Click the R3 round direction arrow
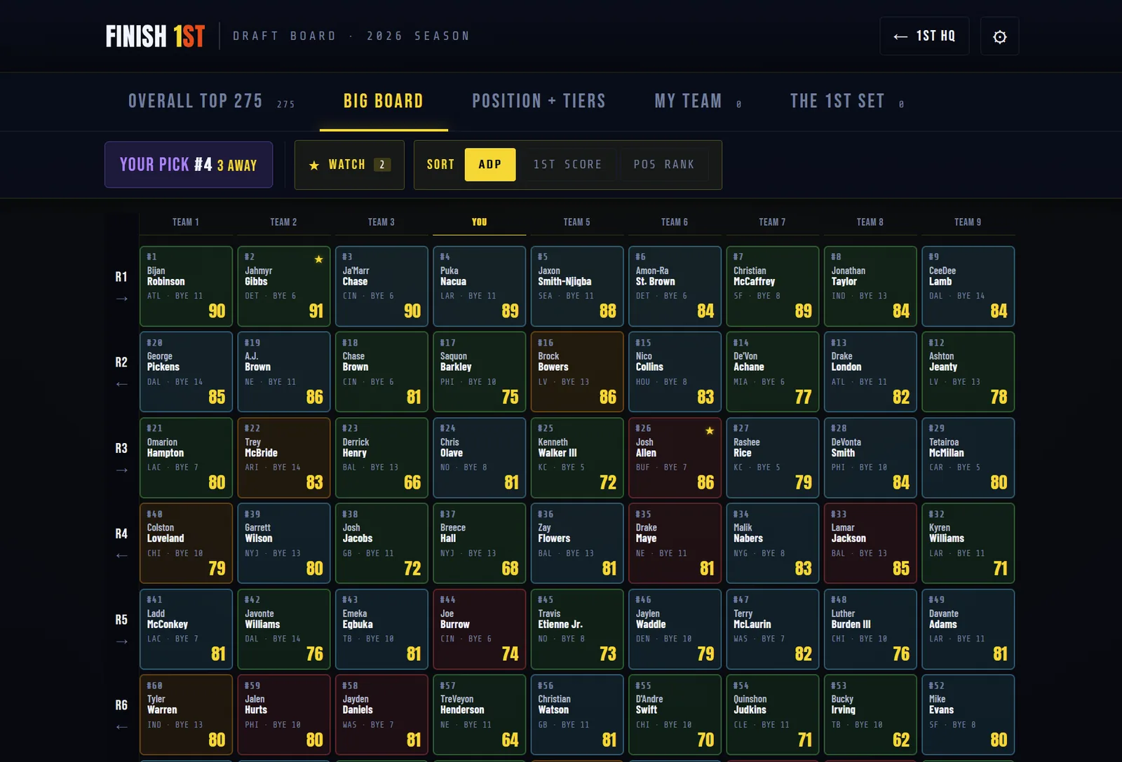 122,470
